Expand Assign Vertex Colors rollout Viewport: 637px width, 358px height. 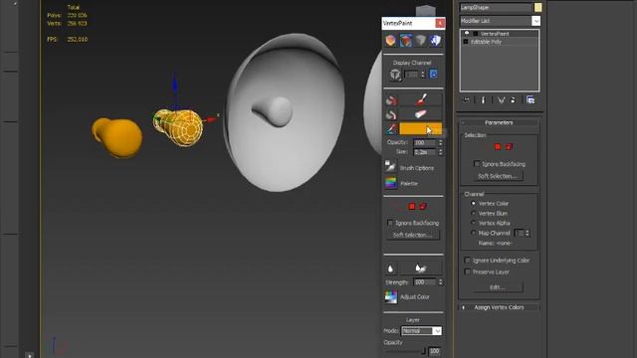click(x=499, y=307)
